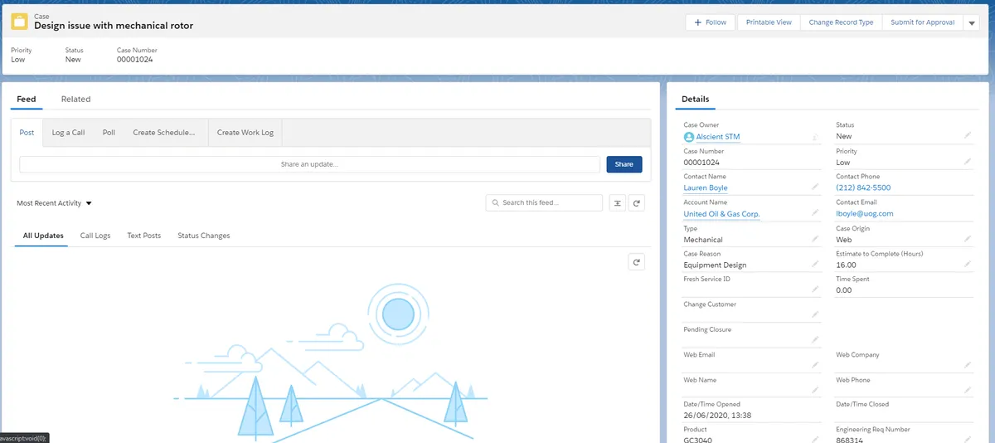Screen dimensions: 995x443
Task: Open the Lauren Boyle contact link
Action: coord(706,188)
